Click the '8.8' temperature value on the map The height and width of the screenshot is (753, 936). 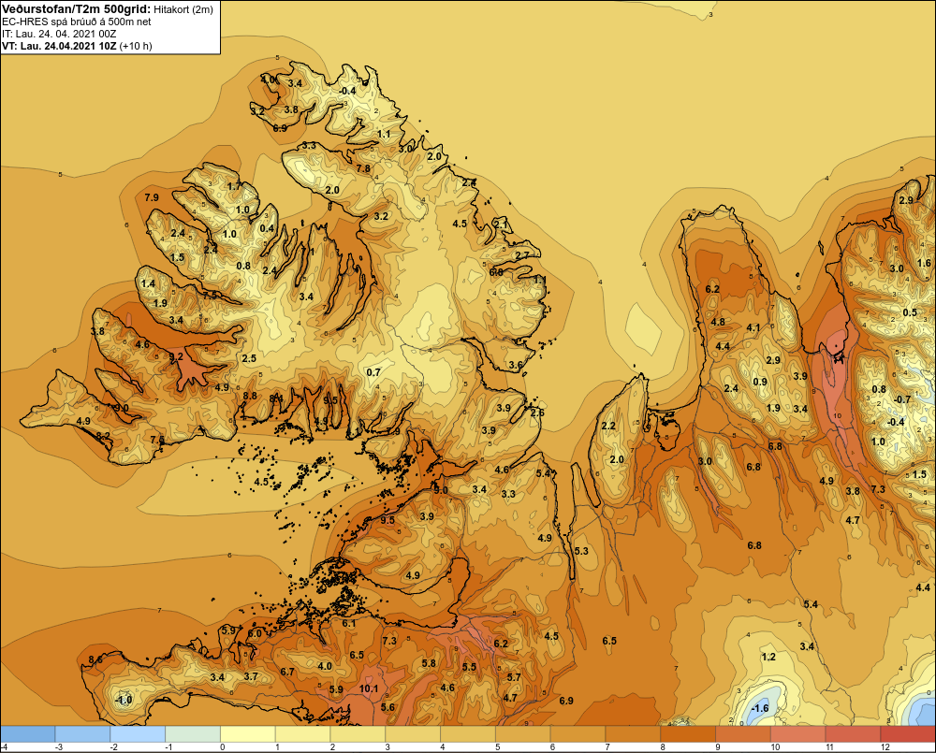(x=250, y=396)
